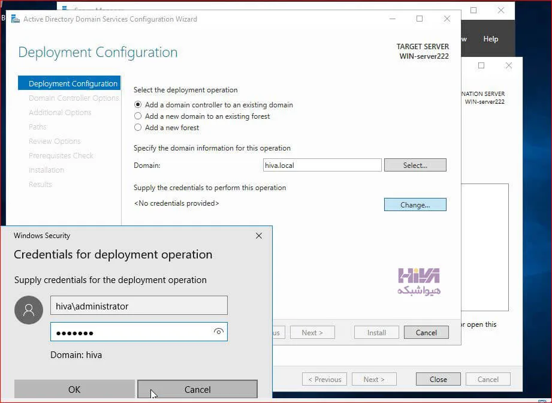Image resolution: width=552 pixels, height=403 pixels.
Task: Go to Review Options step
Action: tap(55, 142)
